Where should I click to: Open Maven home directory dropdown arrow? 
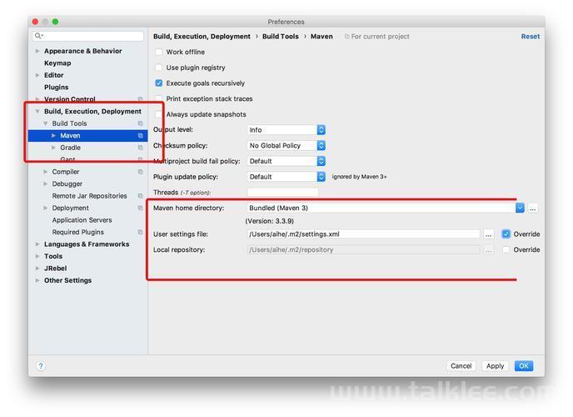[520, 208]
